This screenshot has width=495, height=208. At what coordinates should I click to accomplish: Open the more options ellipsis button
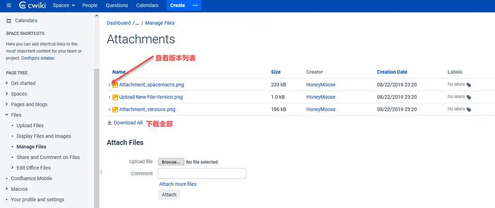195,5
